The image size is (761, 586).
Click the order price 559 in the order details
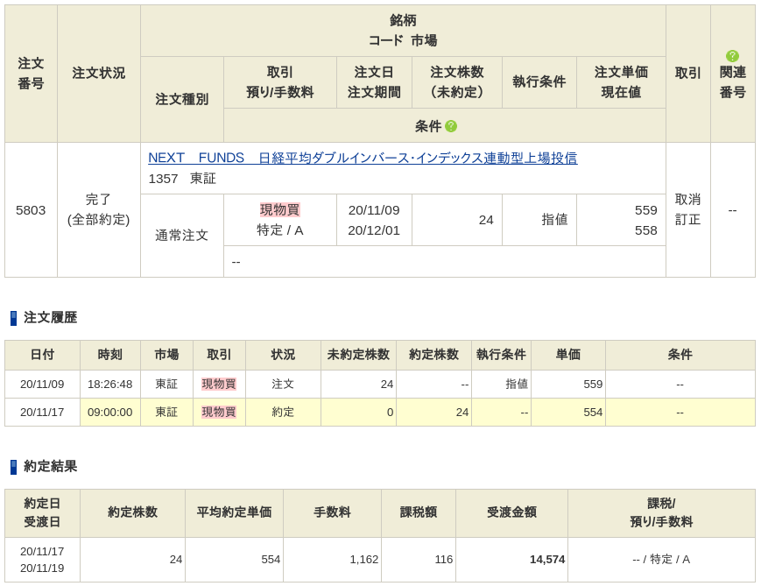click(x=645, y=210)
